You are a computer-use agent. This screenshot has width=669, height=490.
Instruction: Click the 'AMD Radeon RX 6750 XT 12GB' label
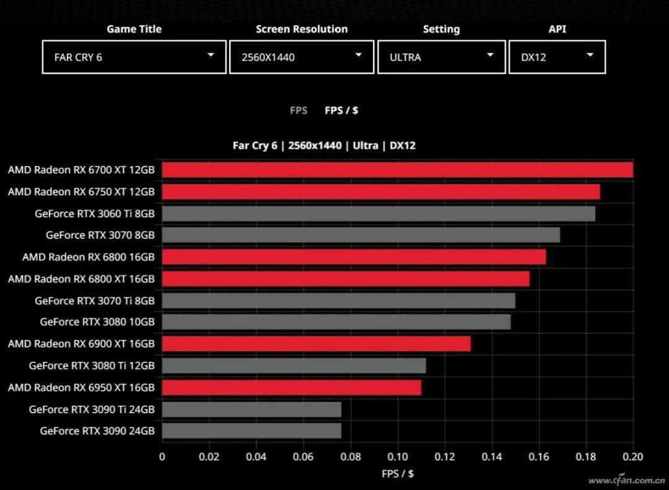[81, 191]
